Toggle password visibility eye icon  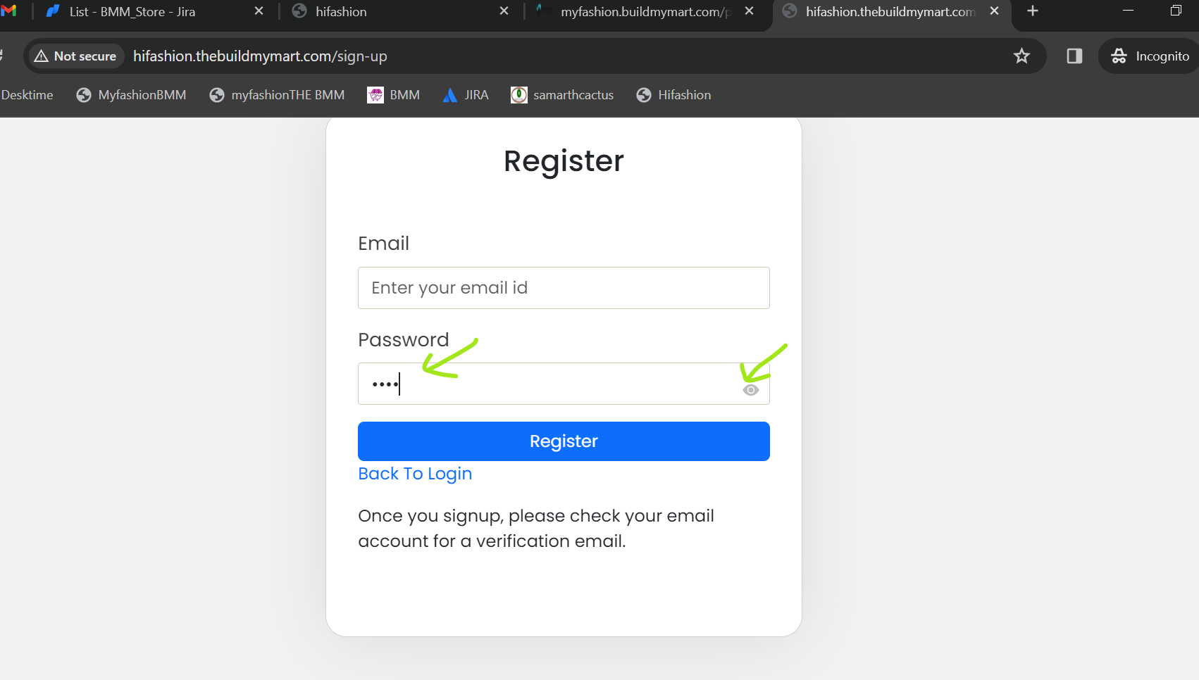click(x=751, y=390)
